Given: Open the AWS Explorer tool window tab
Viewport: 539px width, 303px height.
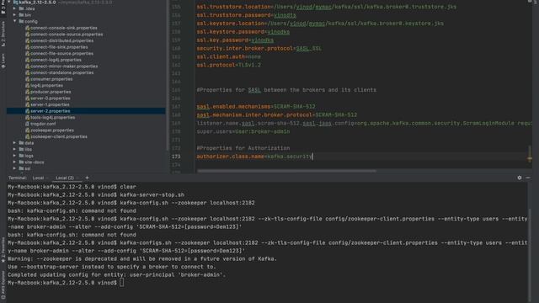Looking at the screenshot, I should click(3, 284).
